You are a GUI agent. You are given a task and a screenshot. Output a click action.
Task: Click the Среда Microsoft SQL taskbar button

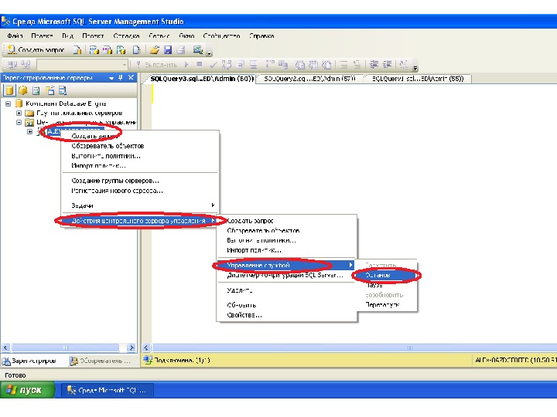pyautogui.click(x=108, y=390)
